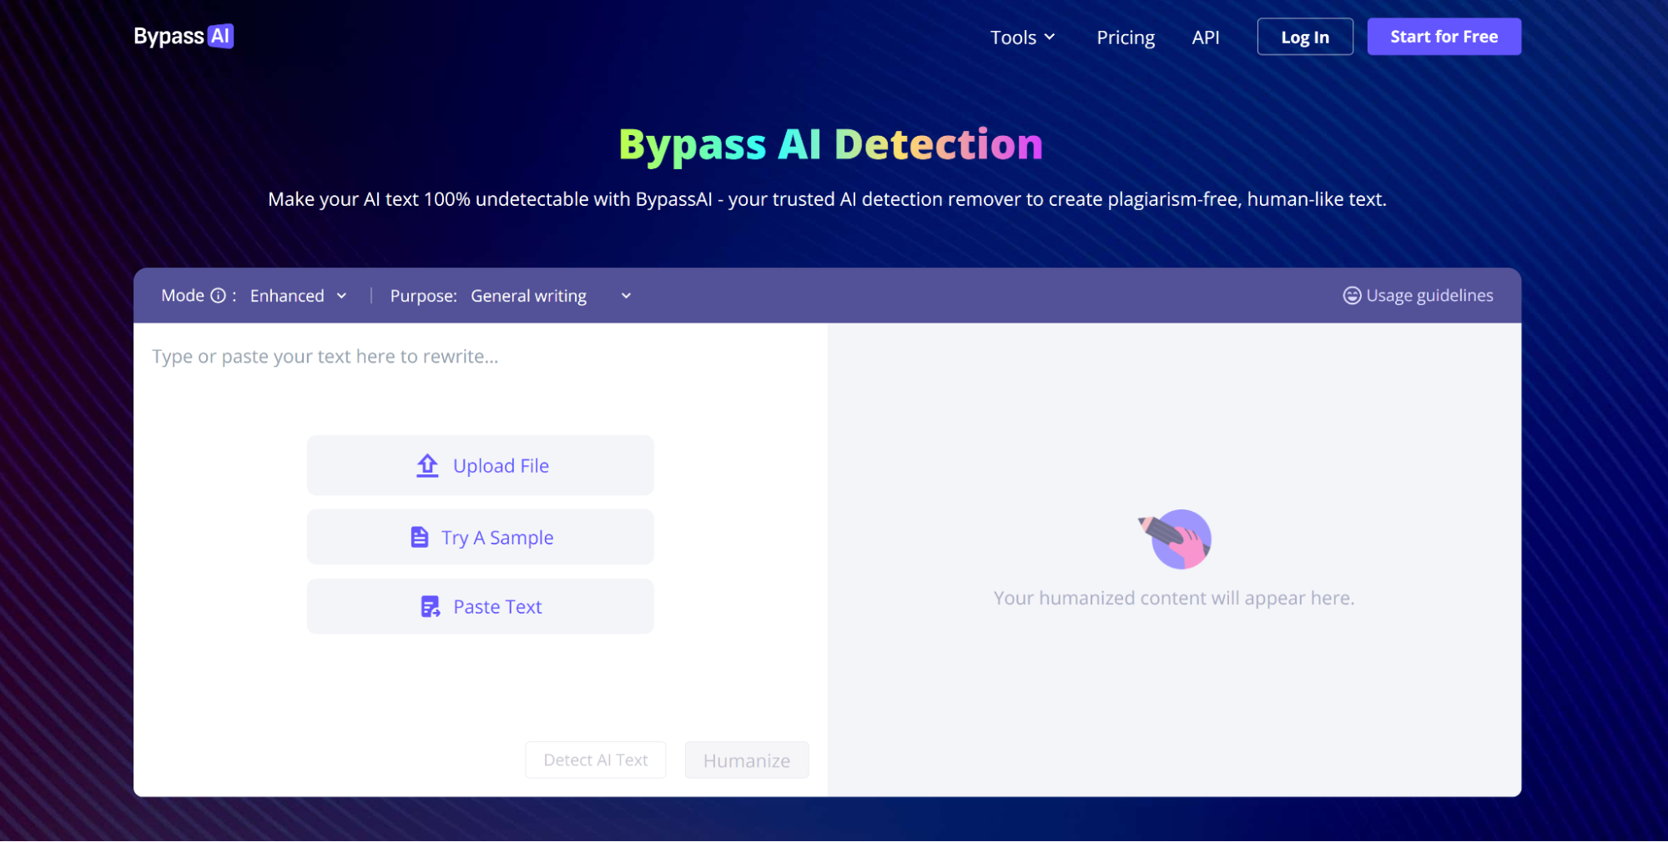Viewport: 1668px width, 842px height.
Task: Click the Upload File arrow icon
Action: click(427, 465)
